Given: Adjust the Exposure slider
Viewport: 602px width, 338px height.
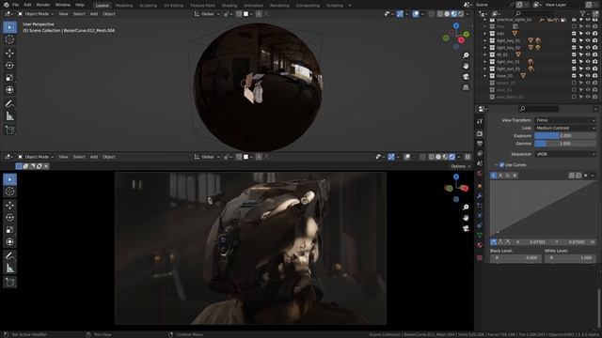Looking at the screenshot, I should [x=565, y=135].
